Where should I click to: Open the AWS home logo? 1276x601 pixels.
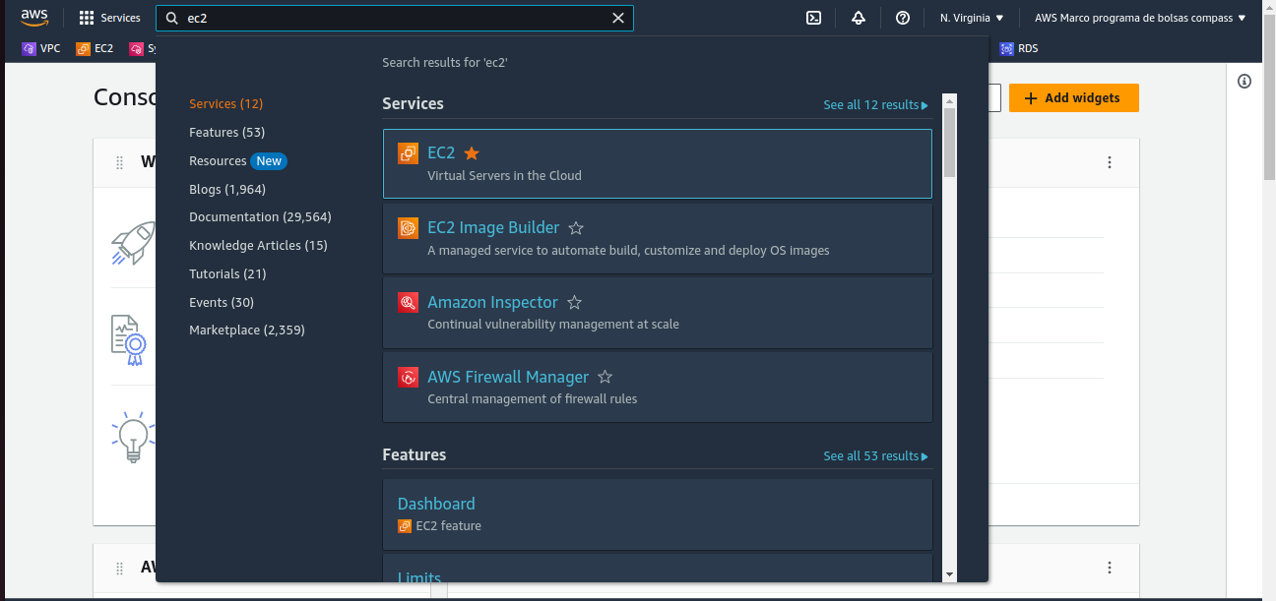[x=34, y=17]
